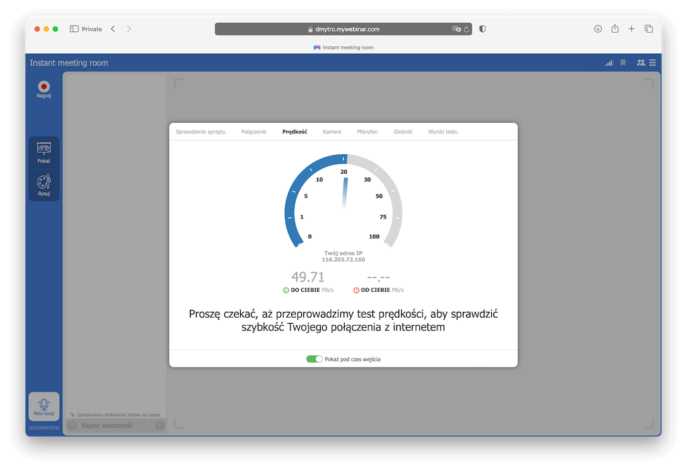Click the Safari downloads button
The width and height of the screenshot is (687, 470).
click(x=596, y=29)
